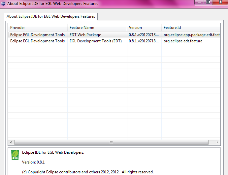Click version cell of EGL Development Tools (EDT) row
This screenshot has height=175, width=228.
coord(144,41)
